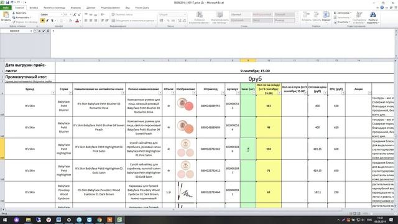Click the Fill Color paint bucket
Image resolution: width=398 pixels, height=224 pixels.
tap(70, 21)
